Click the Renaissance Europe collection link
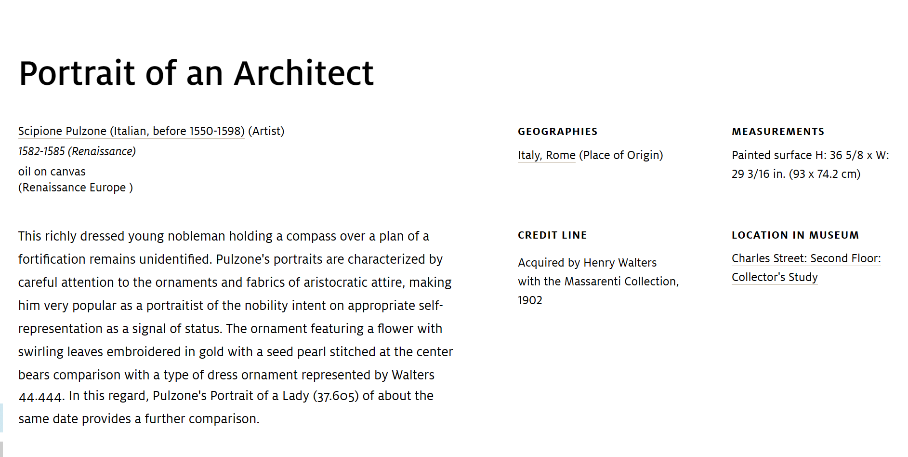This screenshot has height=457, width=908. pos(76,188)
